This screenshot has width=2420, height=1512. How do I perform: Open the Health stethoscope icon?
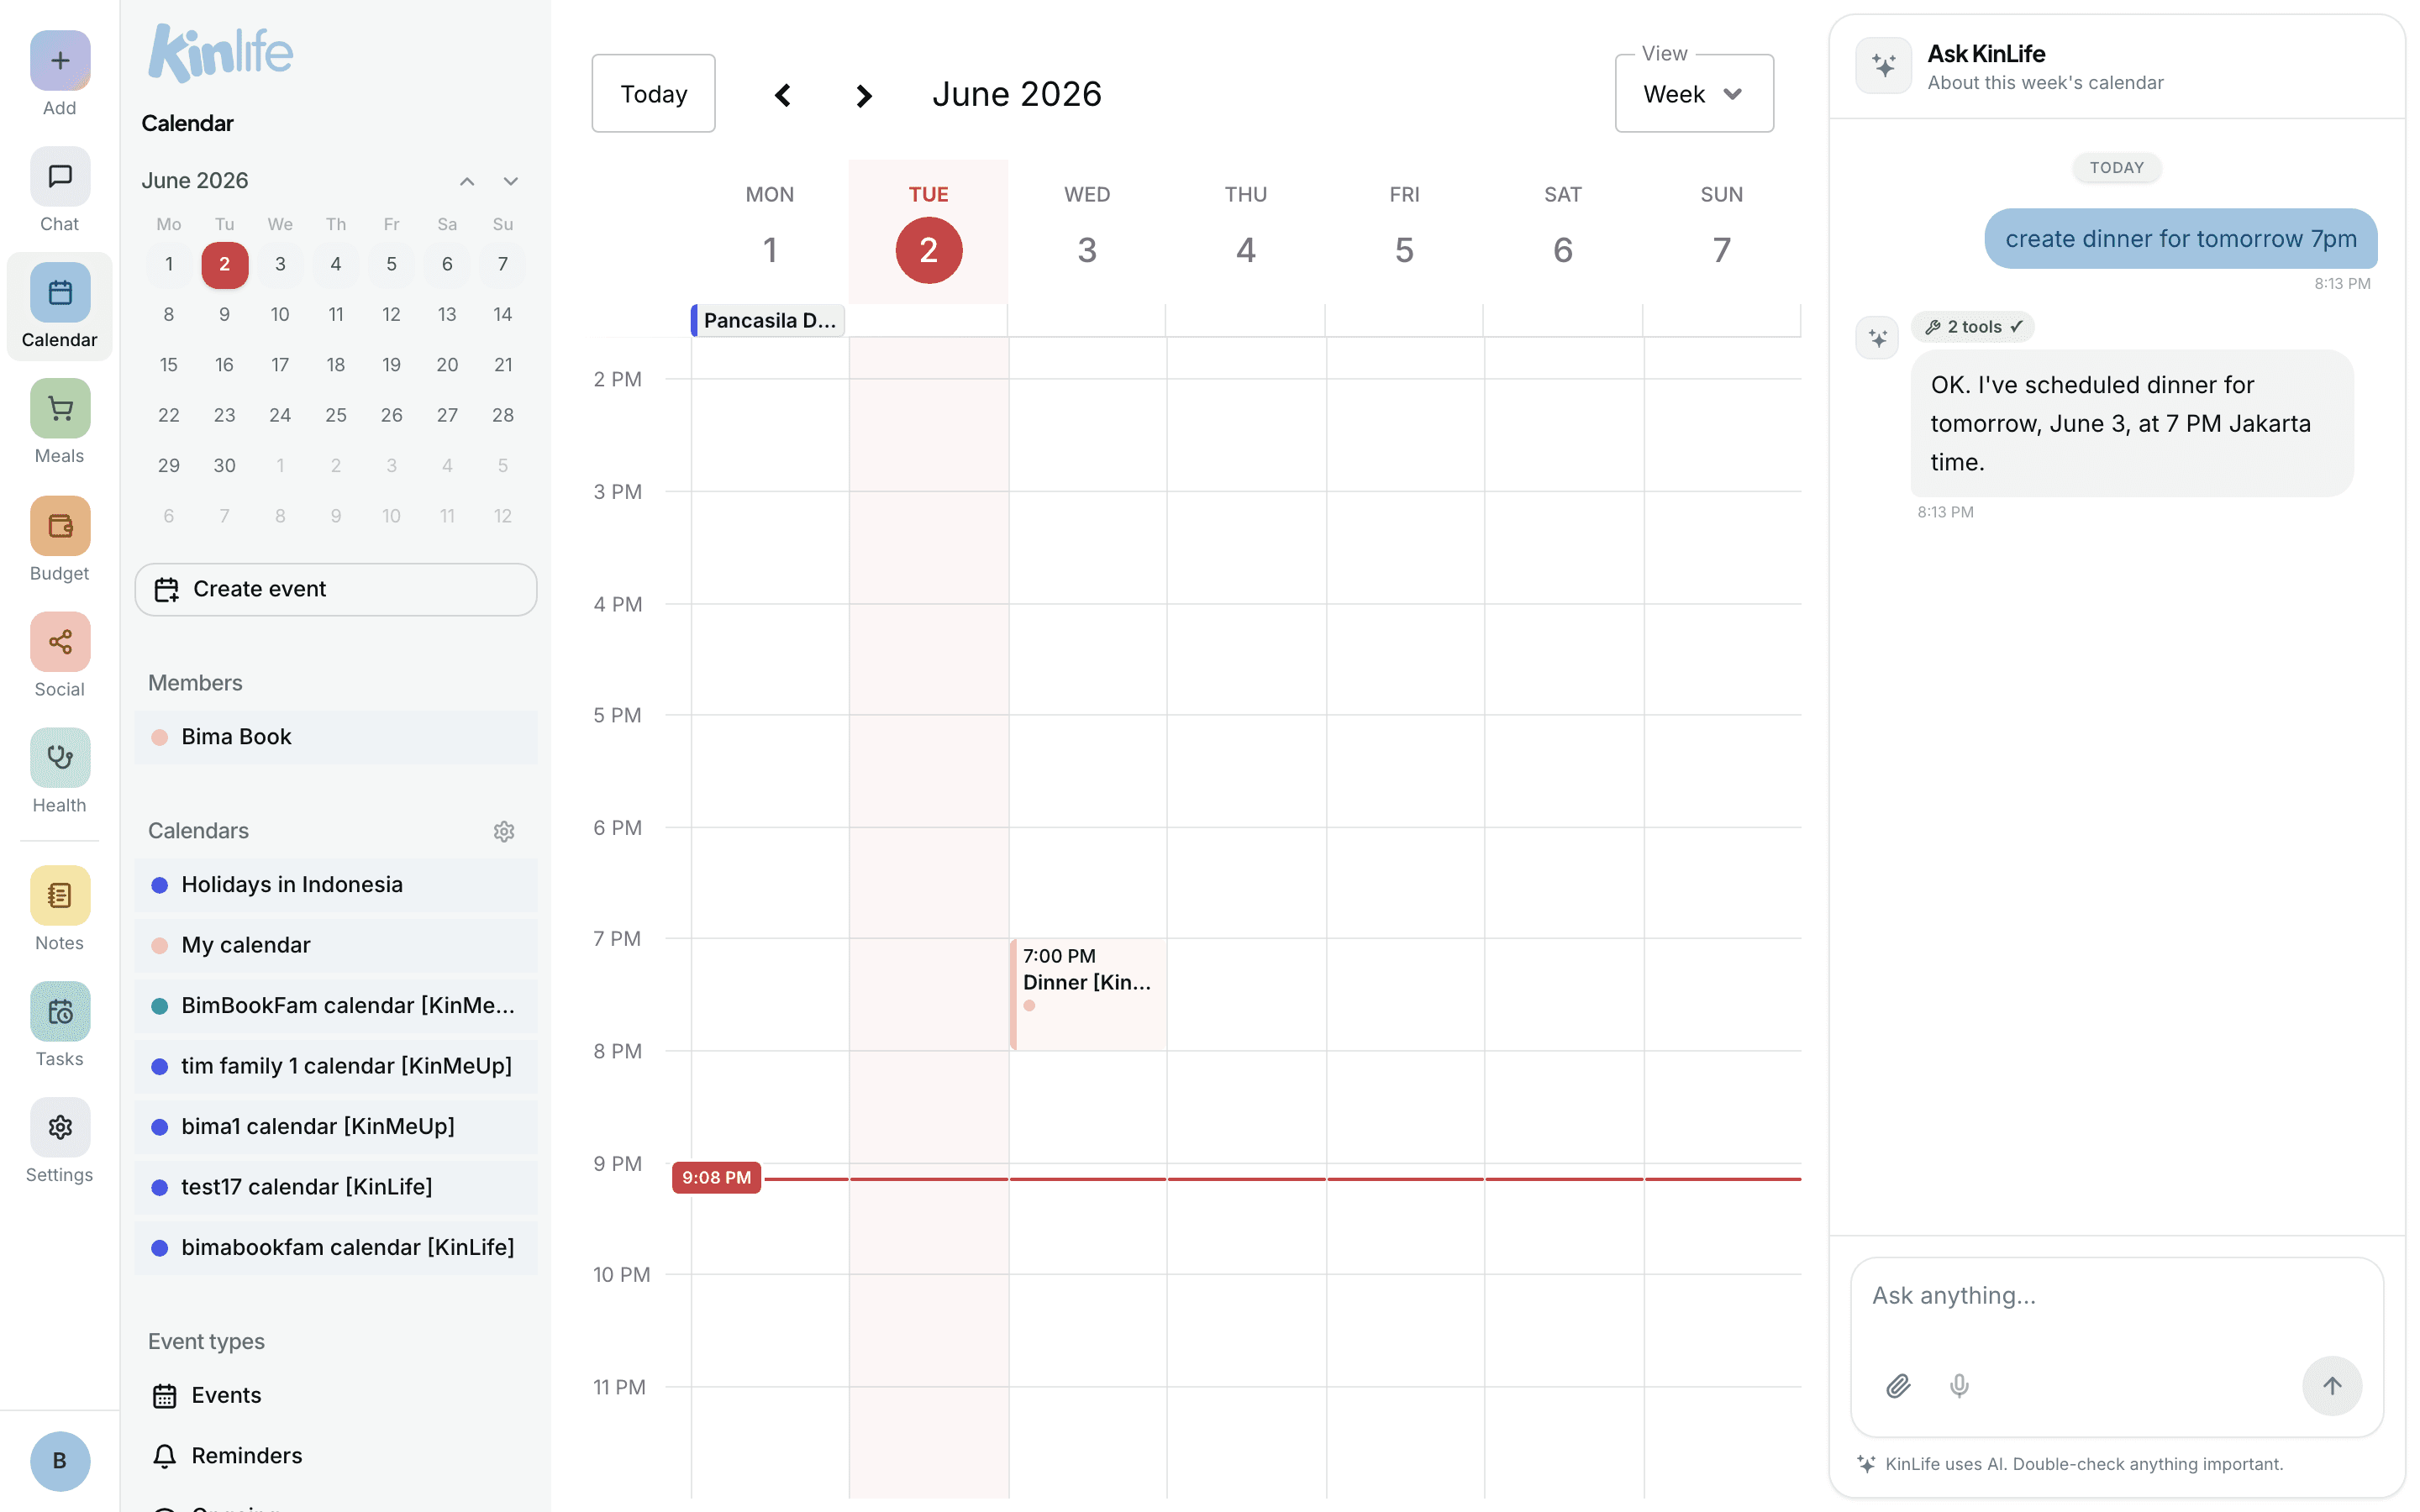(60, 758)
